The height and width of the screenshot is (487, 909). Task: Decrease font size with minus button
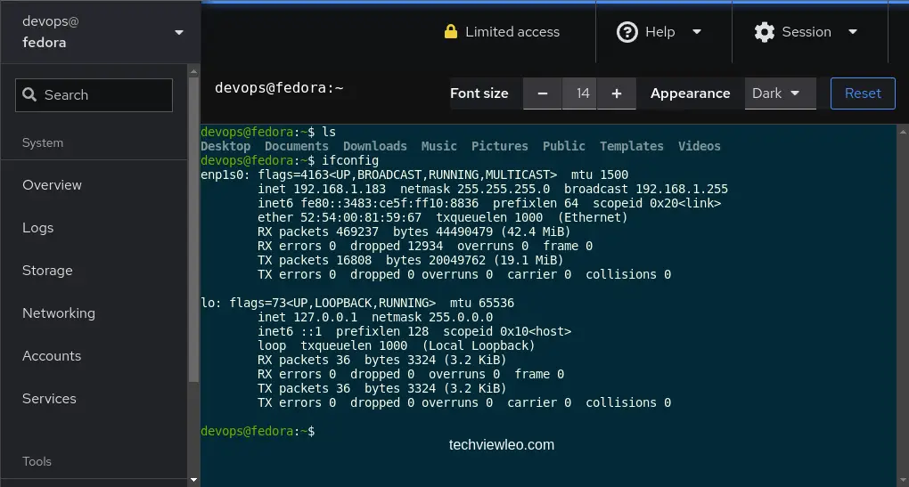coord(542,93)
